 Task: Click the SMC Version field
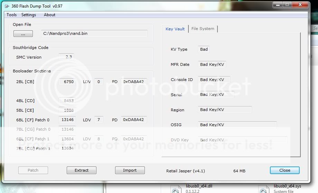[66, 57]
